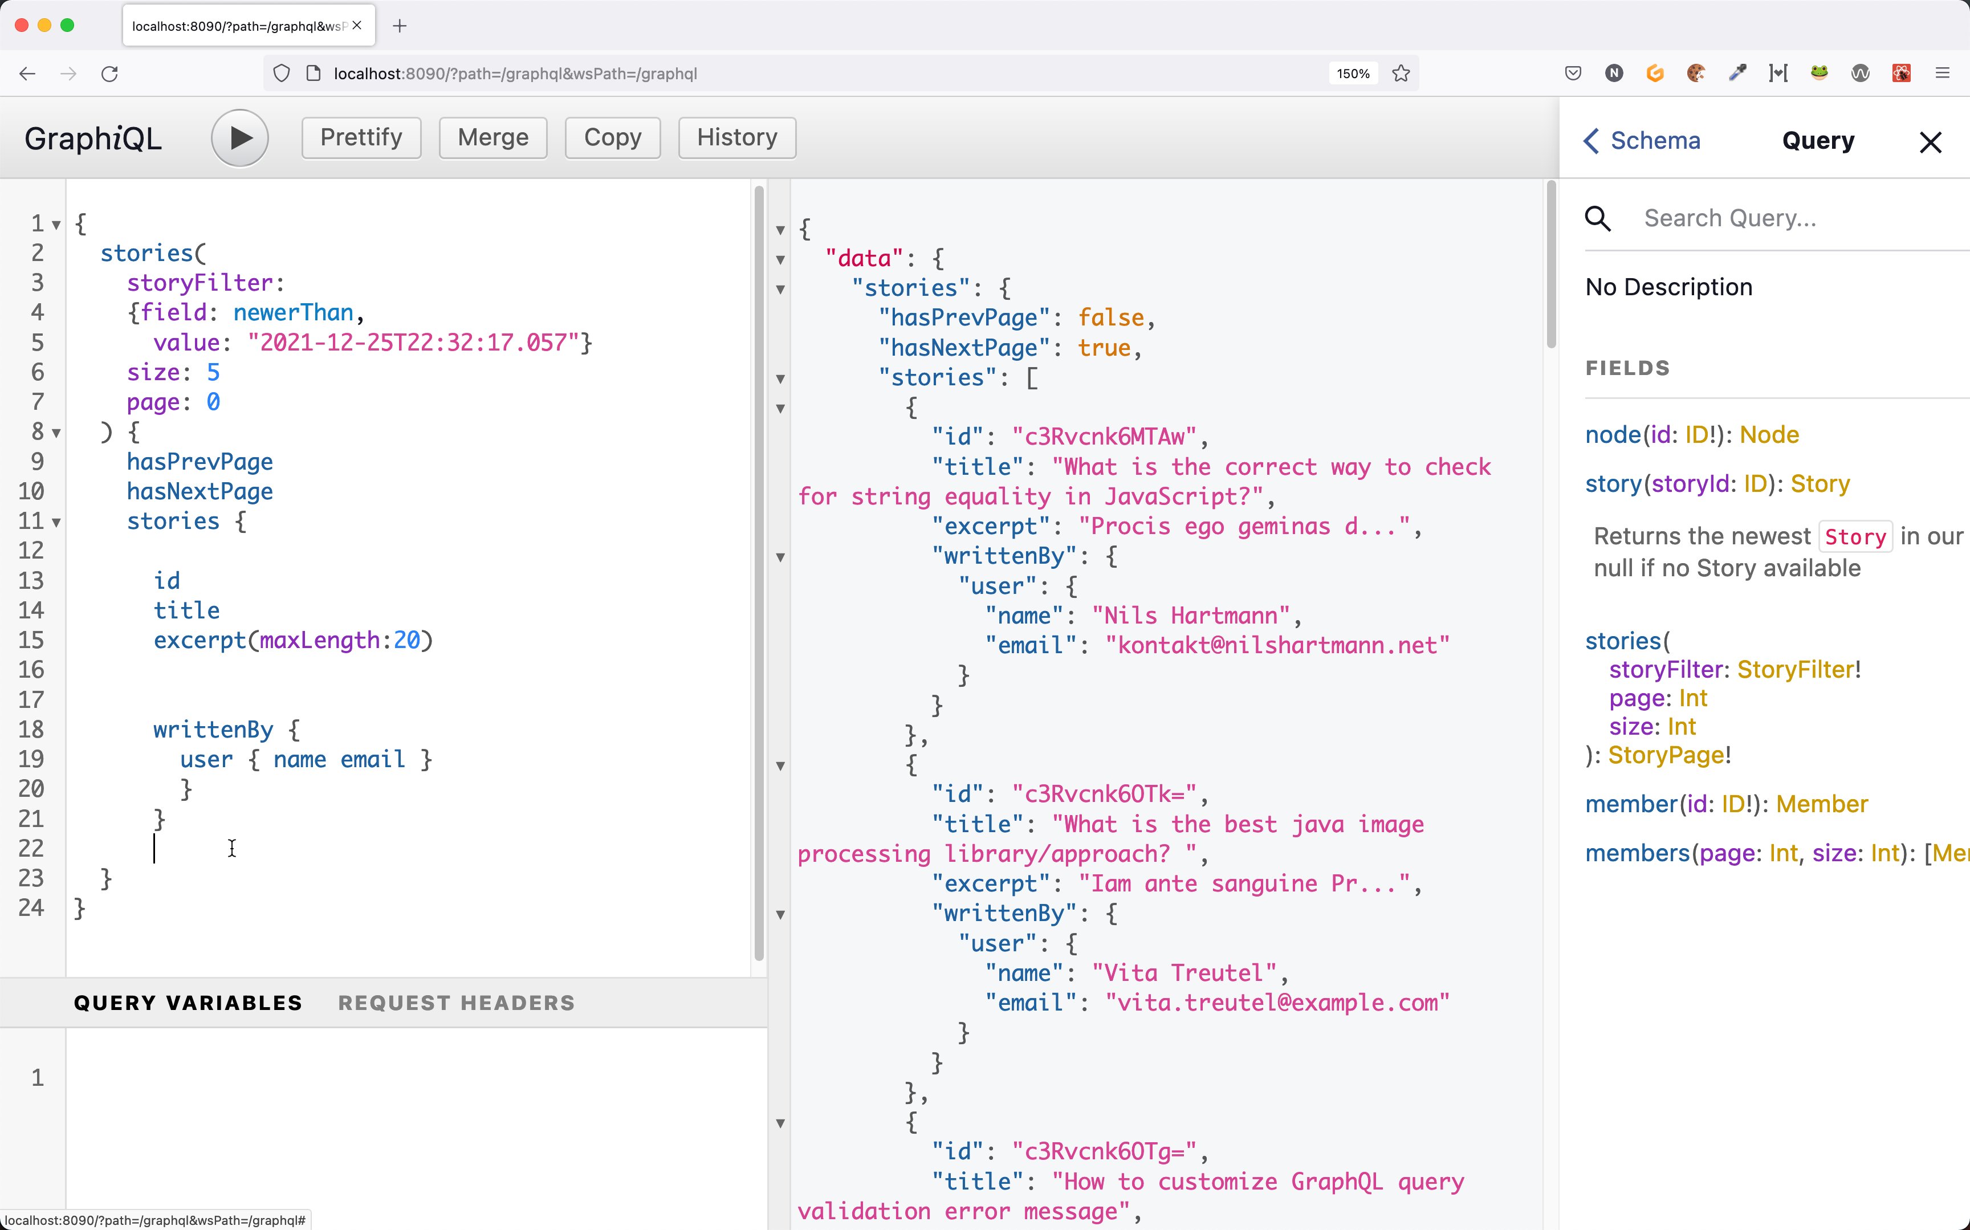
Task: Close the Query documentation panel
Action: [1930, 141]
